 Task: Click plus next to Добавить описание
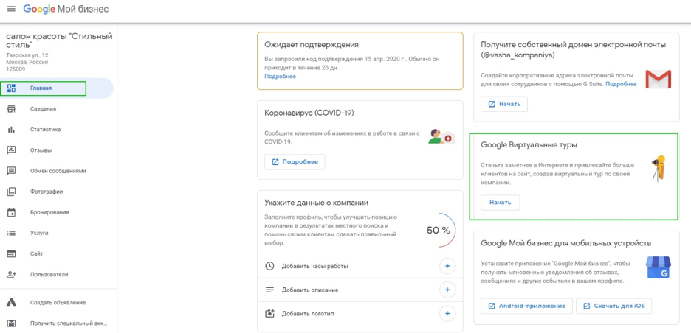447,290
